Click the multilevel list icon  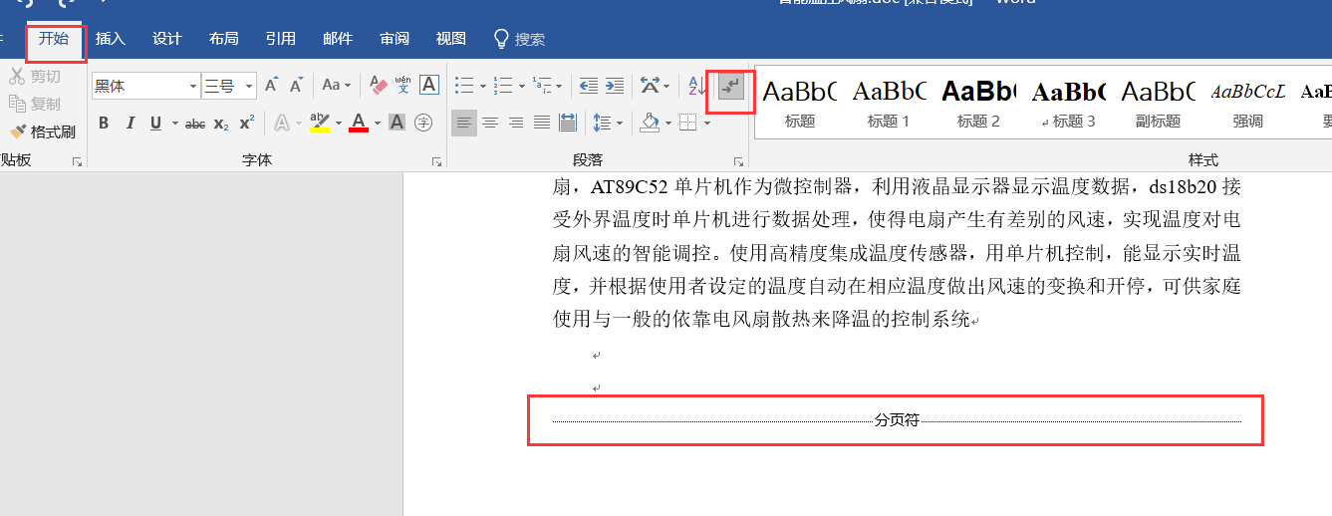point(541,87)
